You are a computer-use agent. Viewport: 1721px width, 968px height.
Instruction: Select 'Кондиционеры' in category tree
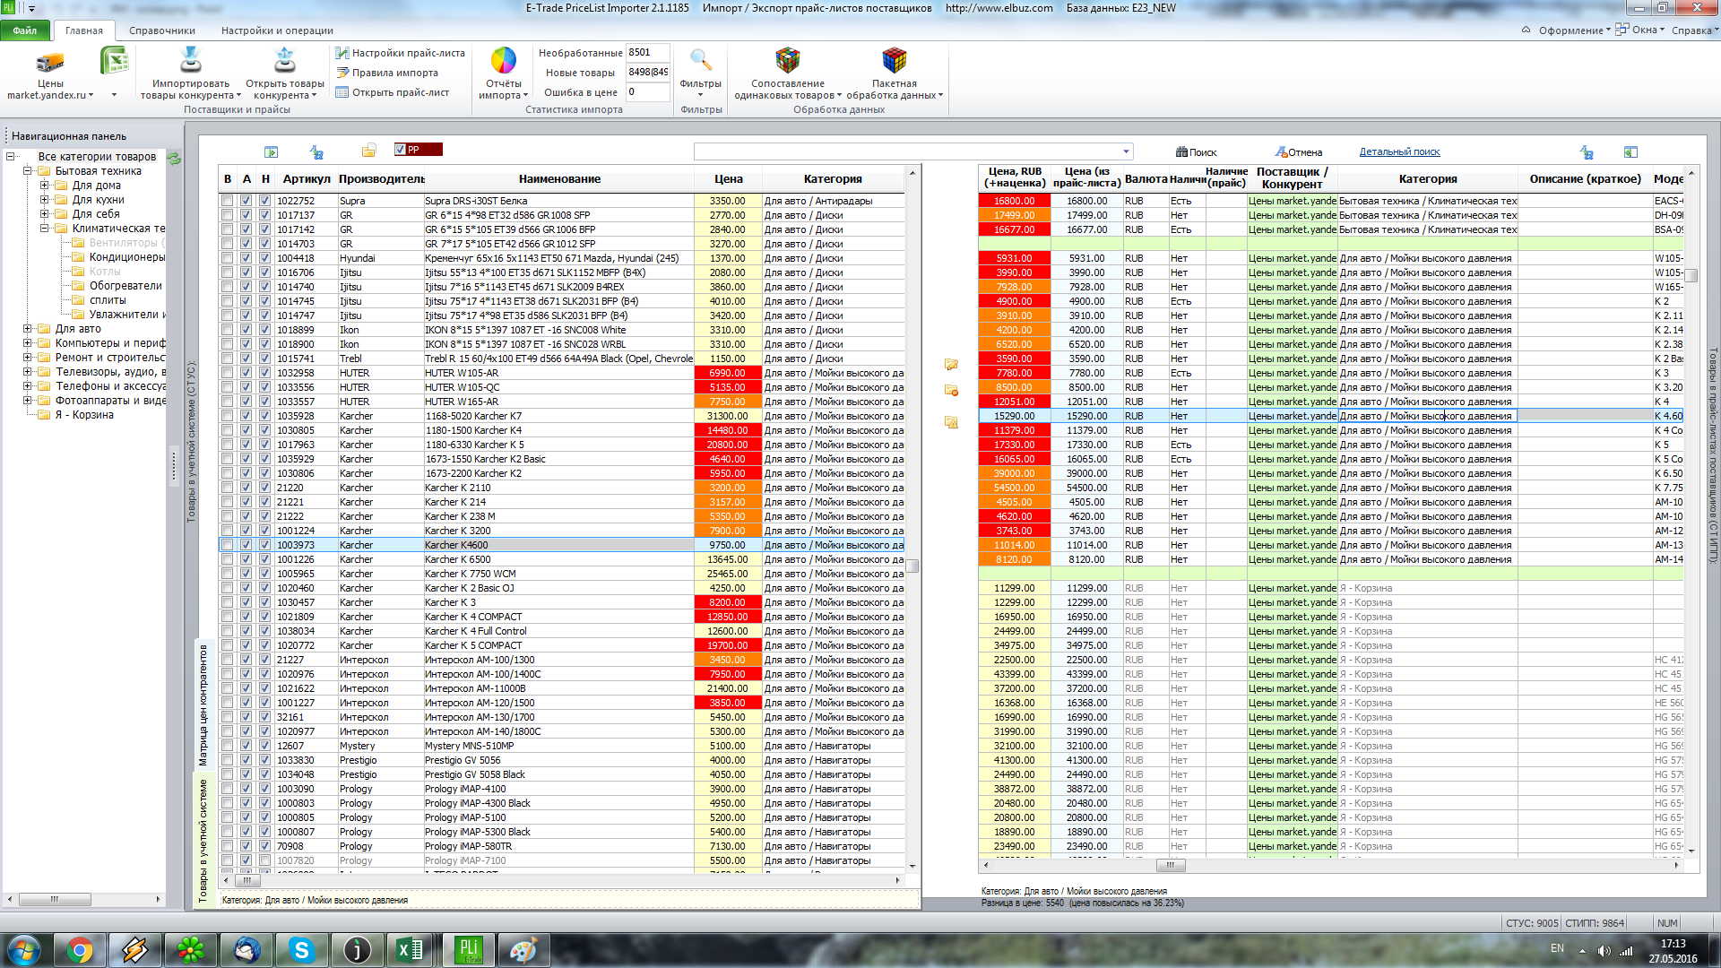126,257
